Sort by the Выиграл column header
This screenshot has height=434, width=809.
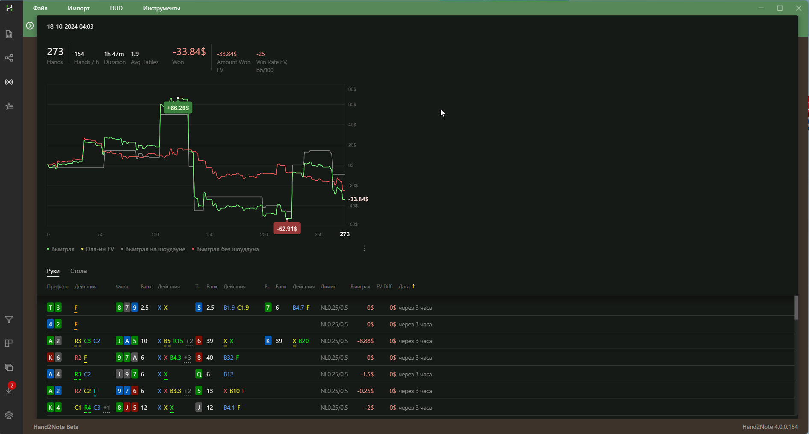point(360,287)
